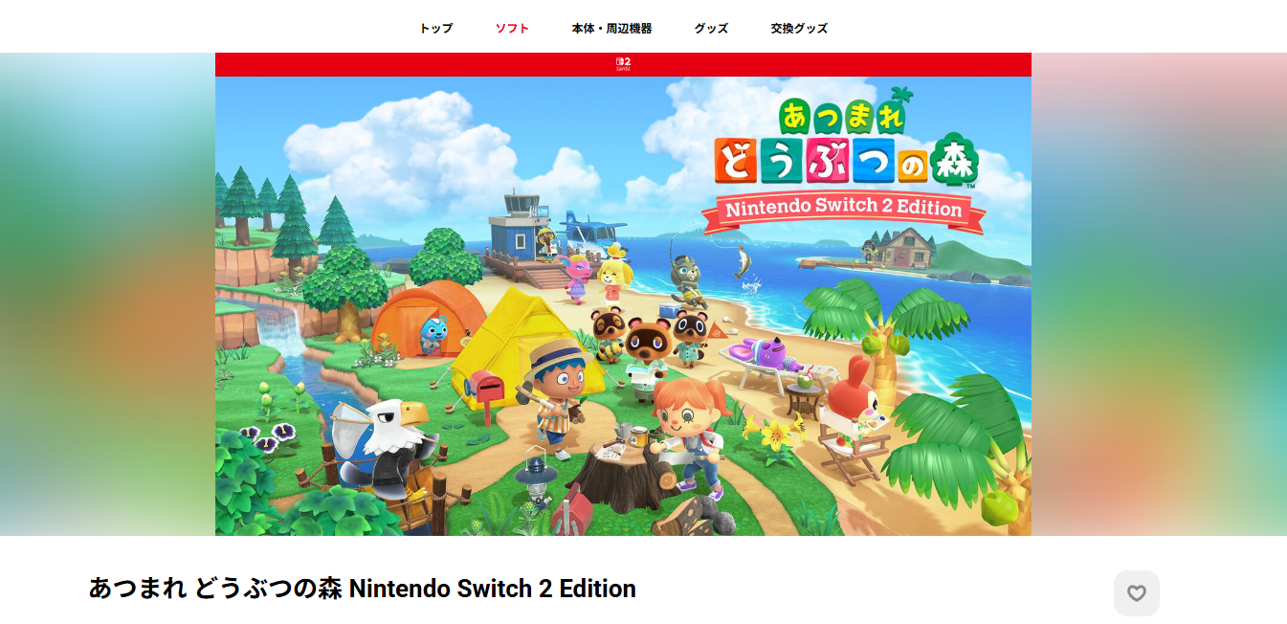The image size is (1287, 624).
Task: Select the product title heading text
Action: click(x=363, y=588)
